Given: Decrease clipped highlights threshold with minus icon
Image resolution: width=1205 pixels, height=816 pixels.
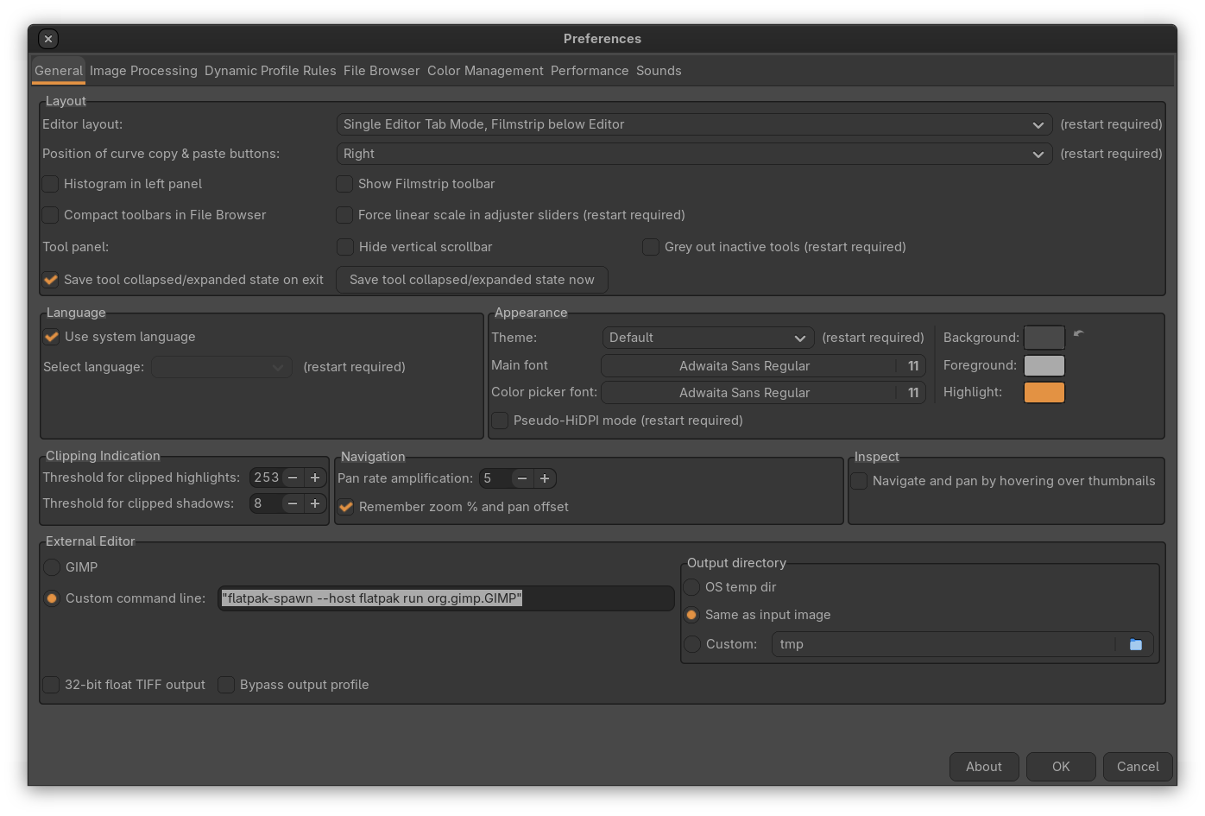Looking at the screenshot, I should [x=293, y=478].
